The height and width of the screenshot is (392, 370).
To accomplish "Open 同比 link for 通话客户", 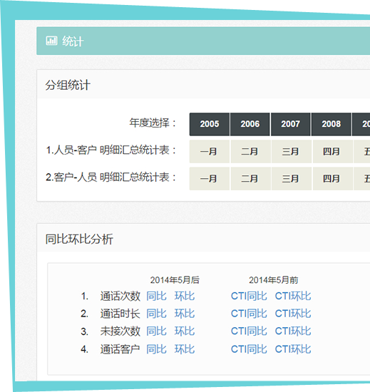I will [x=156, y=349].
